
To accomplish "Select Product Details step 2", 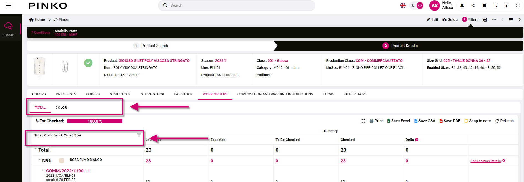I will (400, 46).
